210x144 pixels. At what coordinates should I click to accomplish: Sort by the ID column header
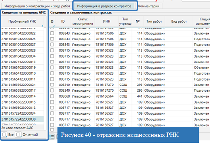(x=63, y=21)
